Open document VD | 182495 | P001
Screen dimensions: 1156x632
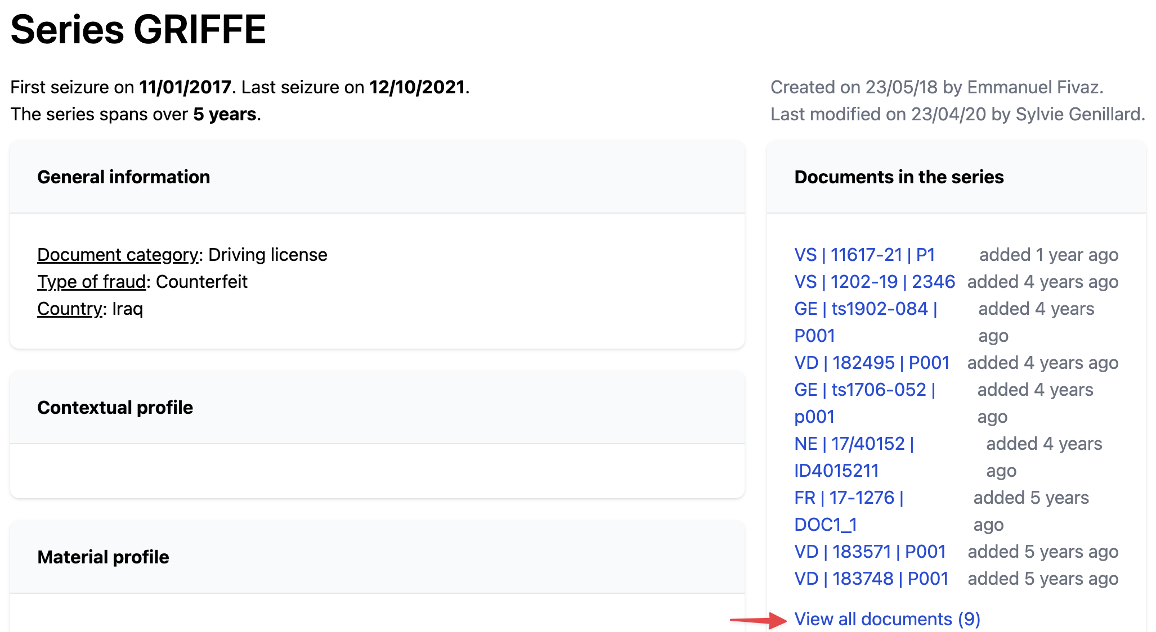coord(871,363)
